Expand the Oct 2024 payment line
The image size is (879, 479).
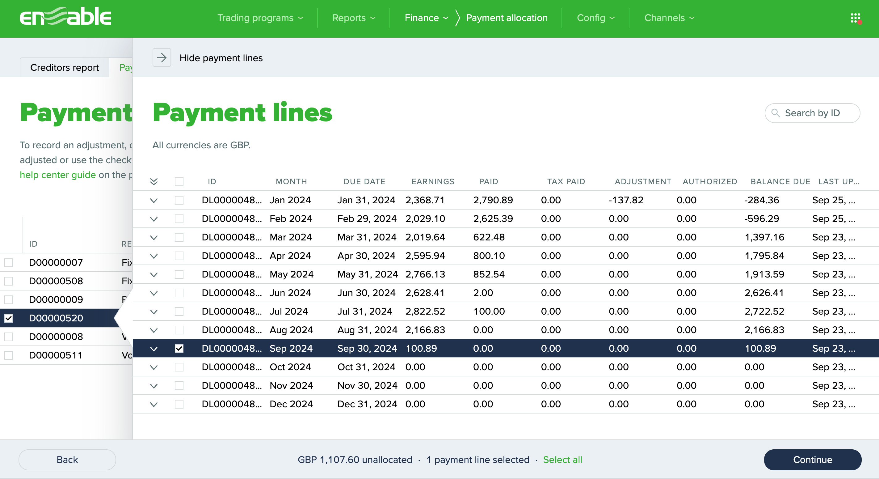pos(154,367)
